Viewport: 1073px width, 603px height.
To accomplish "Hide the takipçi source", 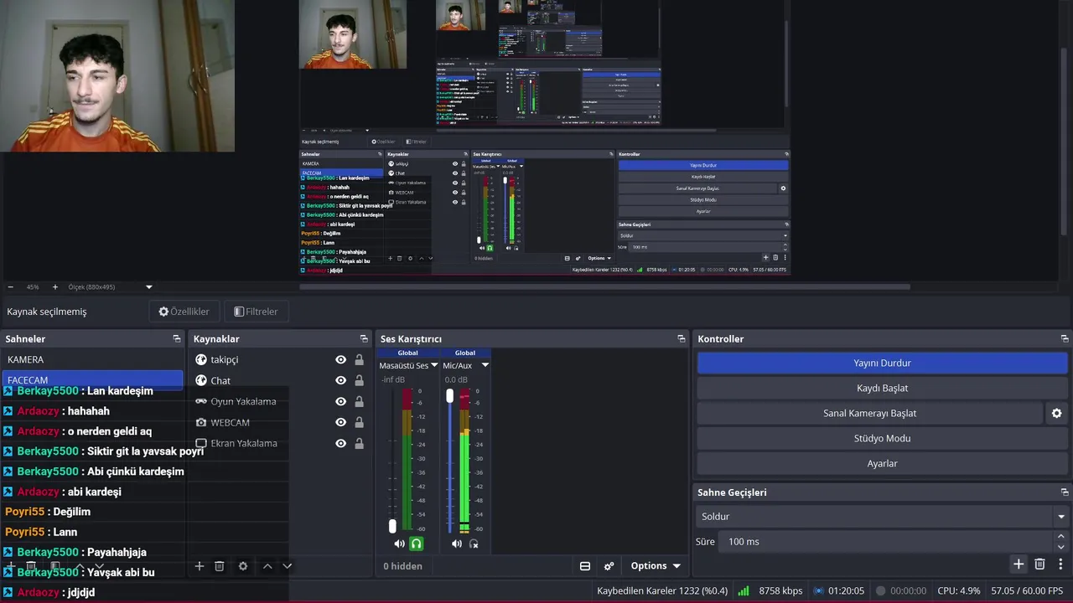I will pos(340,359).
